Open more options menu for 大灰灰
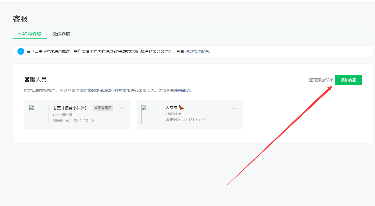Image resolution: width=375 pixels, height=206 pixels. tap(235, 108)
